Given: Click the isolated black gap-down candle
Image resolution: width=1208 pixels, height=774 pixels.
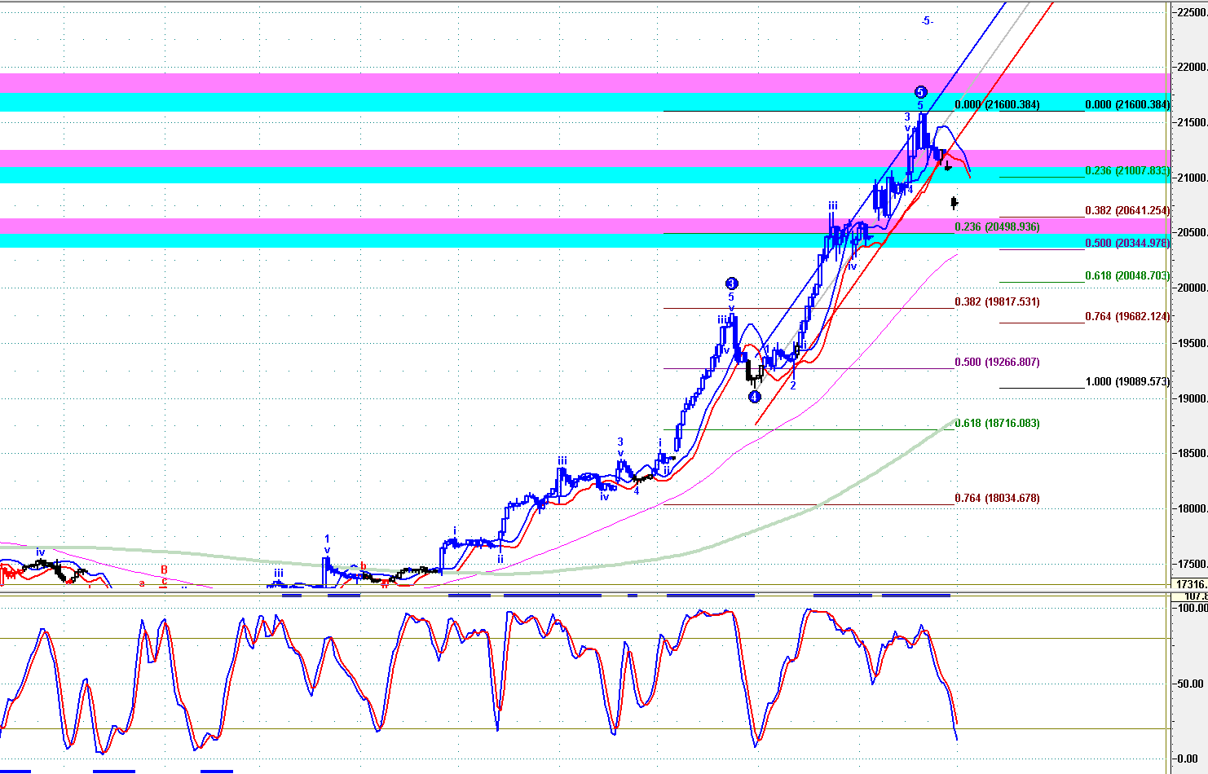Looking at the screenshot, I should coord(954,202).
